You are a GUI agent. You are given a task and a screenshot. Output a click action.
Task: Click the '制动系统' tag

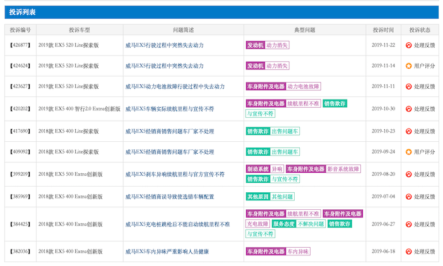point(258,169)
